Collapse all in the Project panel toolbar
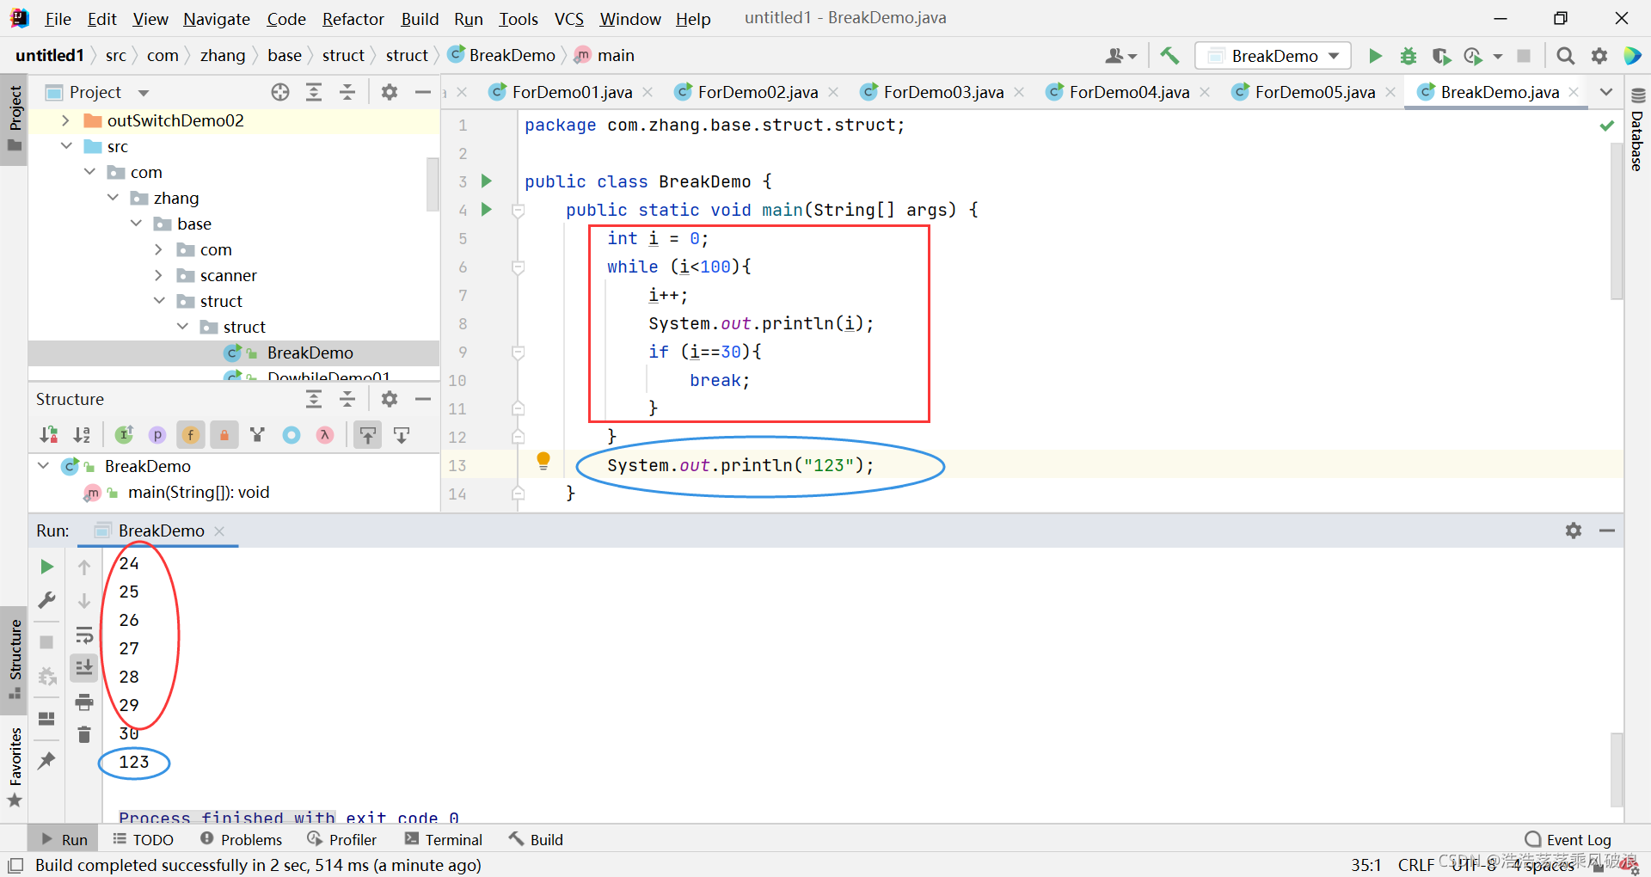The width and height of the screenshot is (1651, 877). pyautogui.click(x=347, y=92)
